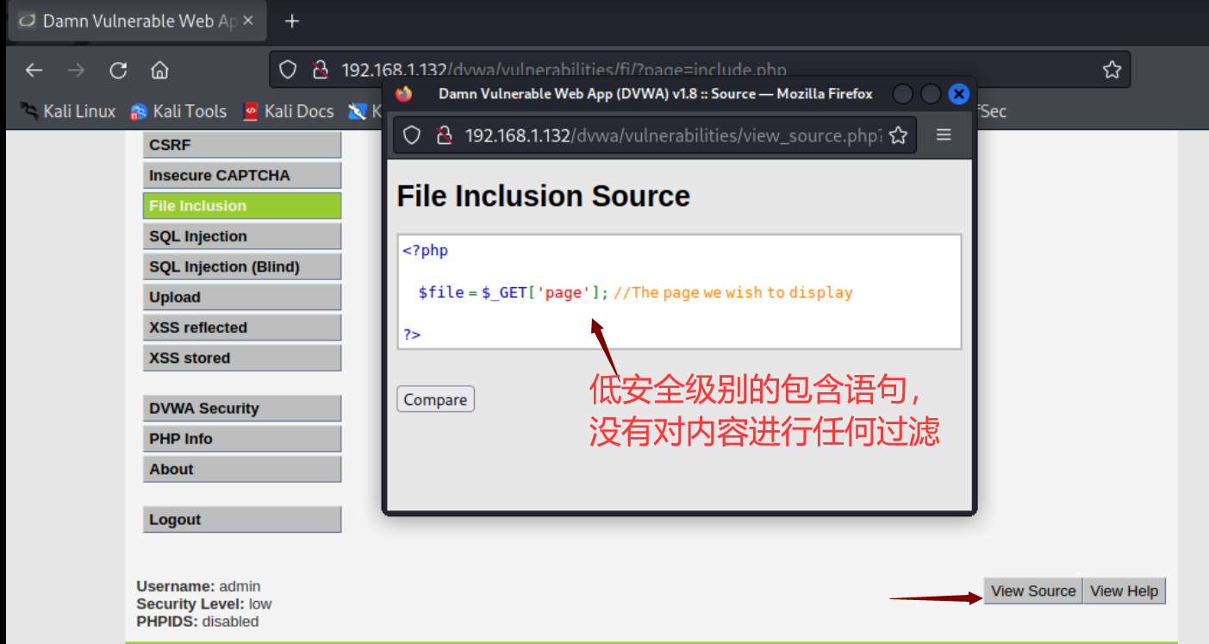
Task: Reload the DVWA page in main browser
Action: (x=118, y=71)
